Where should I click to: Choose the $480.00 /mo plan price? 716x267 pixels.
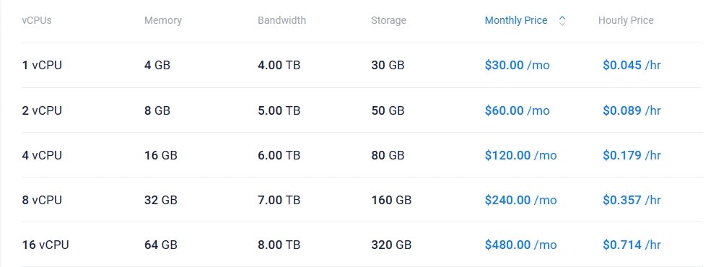521,245
